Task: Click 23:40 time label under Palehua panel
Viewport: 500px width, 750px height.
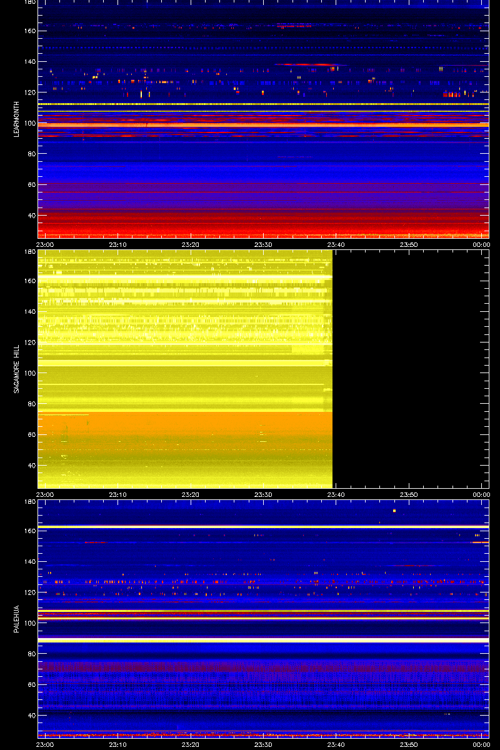Action: (336, 745)
